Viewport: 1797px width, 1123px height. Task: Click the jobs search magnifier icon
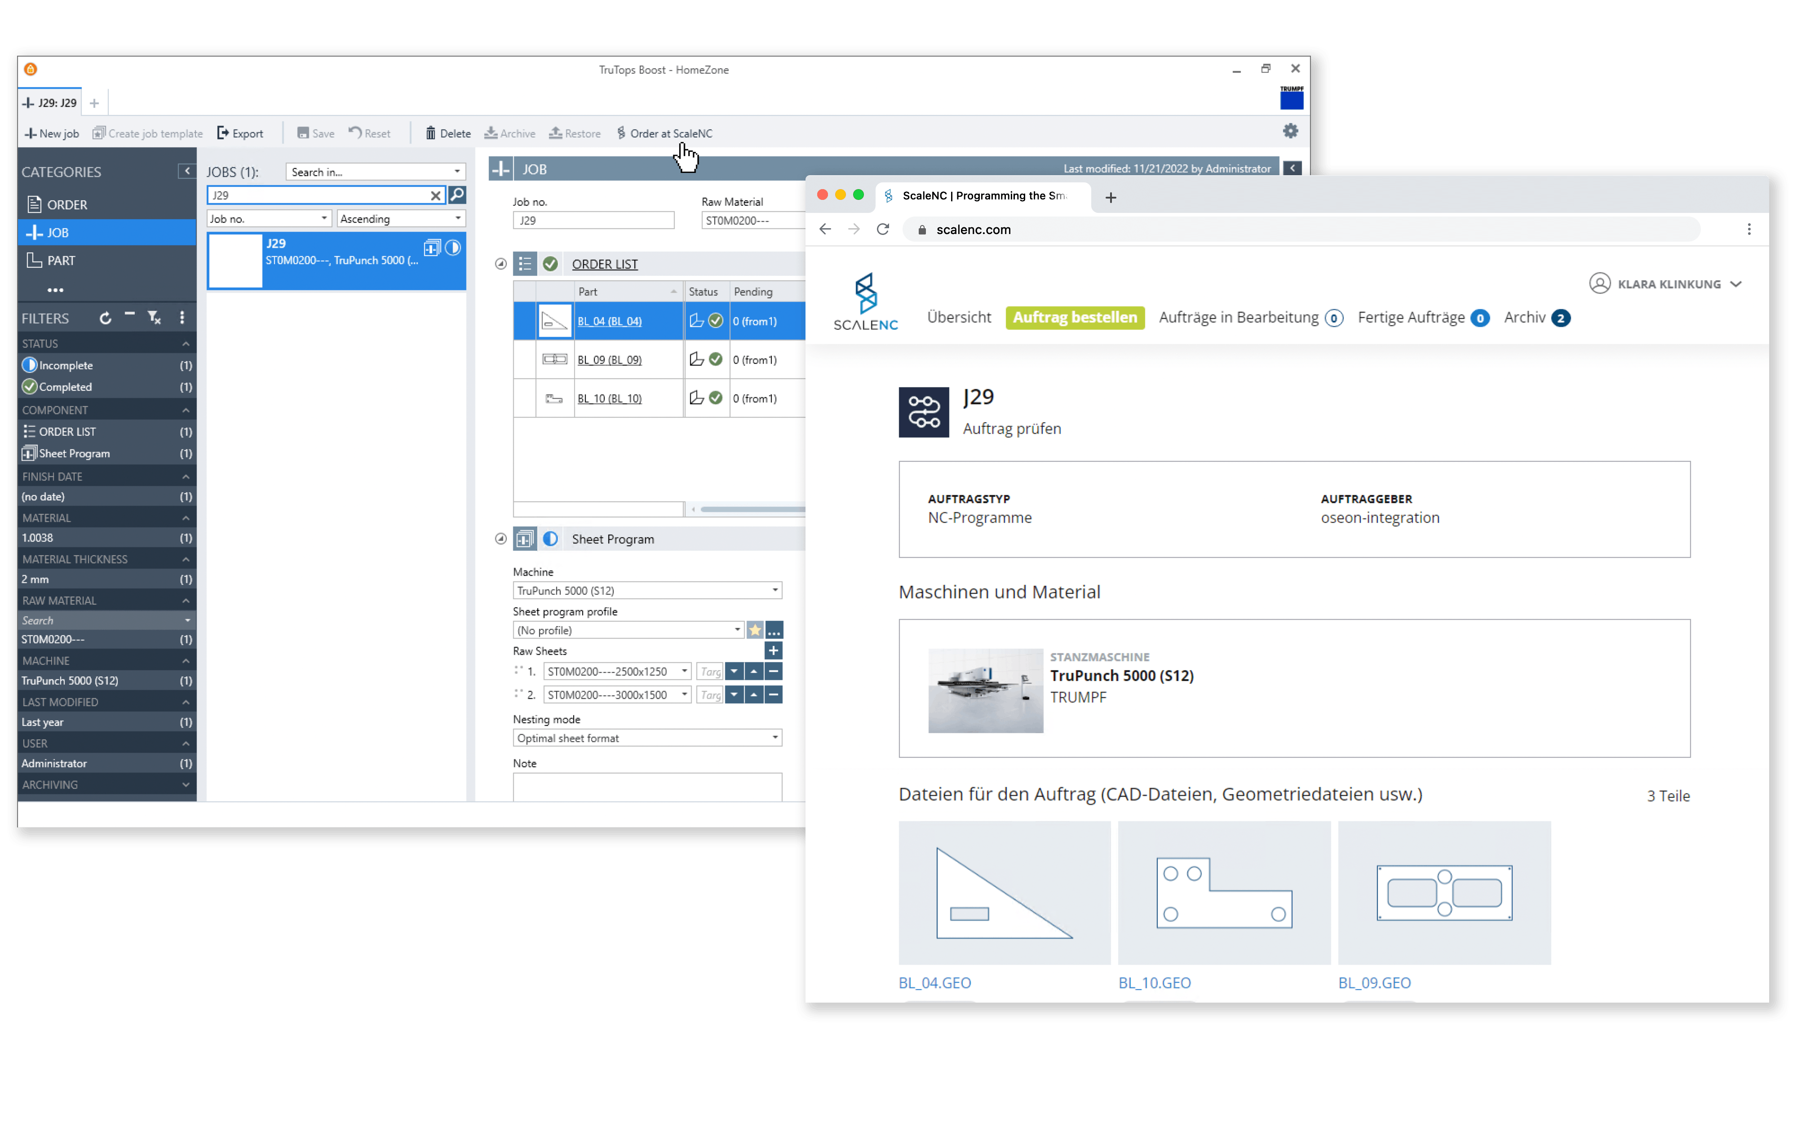click(457, 195)
